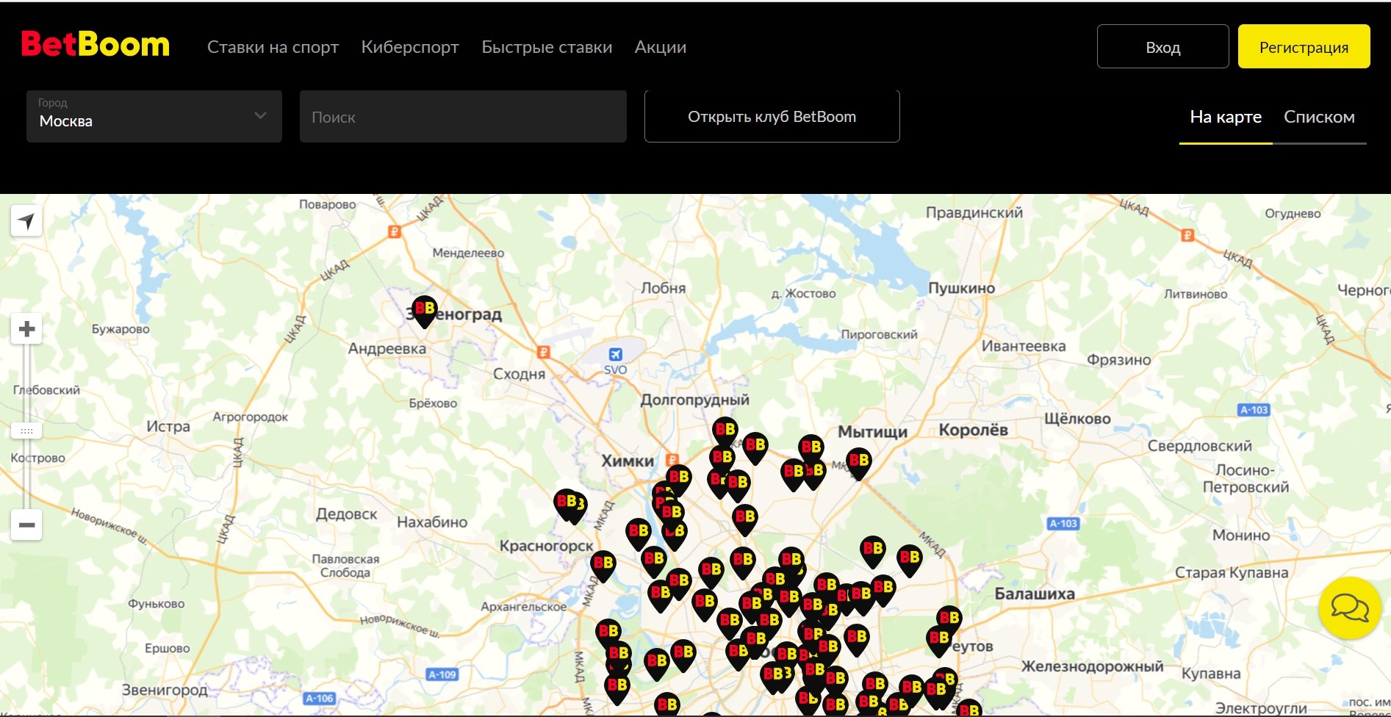
Task: Select the BB marker next to Mytishchi label
Action: point(858,464)
